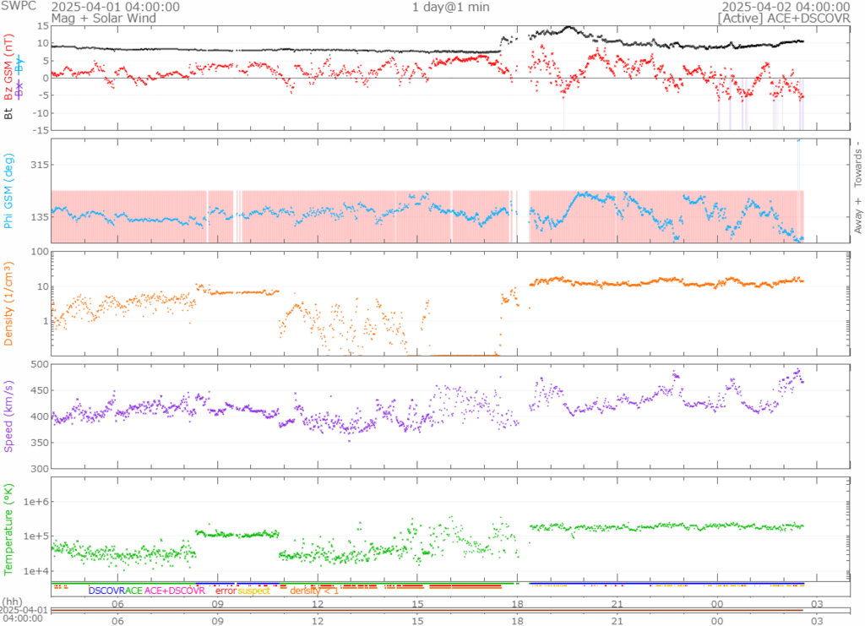Select the orange Density axis label

coord(9,304)
